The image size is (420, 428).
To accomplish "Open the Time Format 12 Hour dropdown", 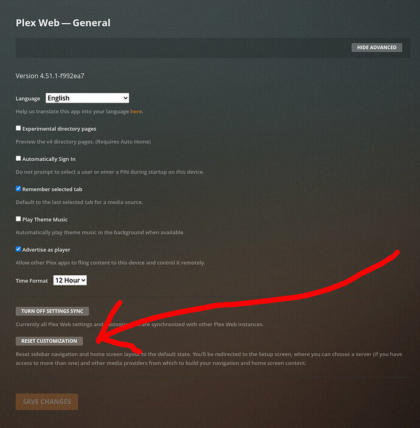I will click(70, 280).
